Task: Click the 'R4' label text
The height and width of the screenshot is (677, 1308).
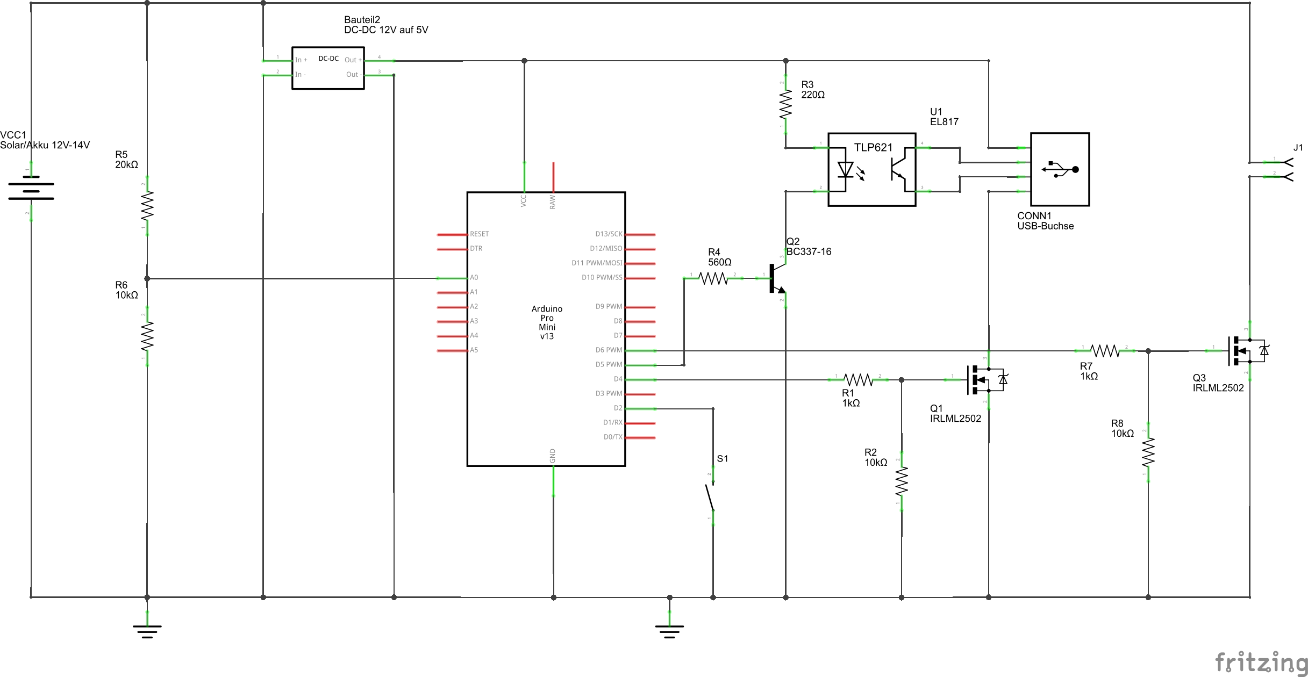Action: coord(714,252)
